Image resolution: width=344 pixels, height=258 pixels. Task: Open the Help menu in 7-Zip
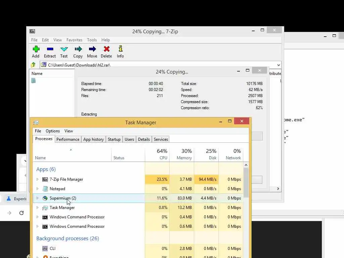pos(105,40)
